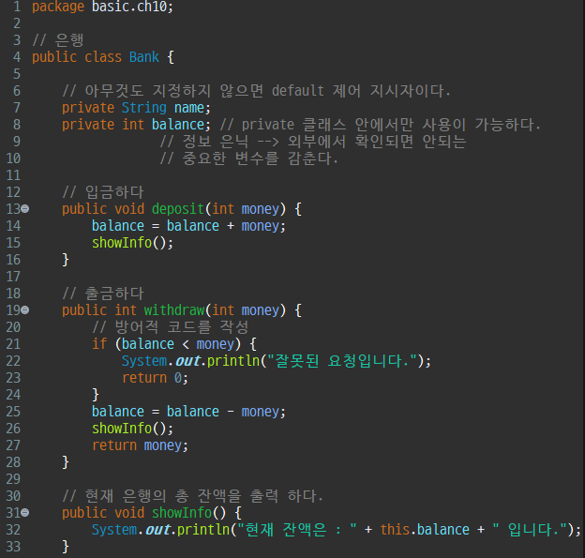Click the 'String' type on line 7
Screen dimensions: 585x558
(x=144, y=108)
